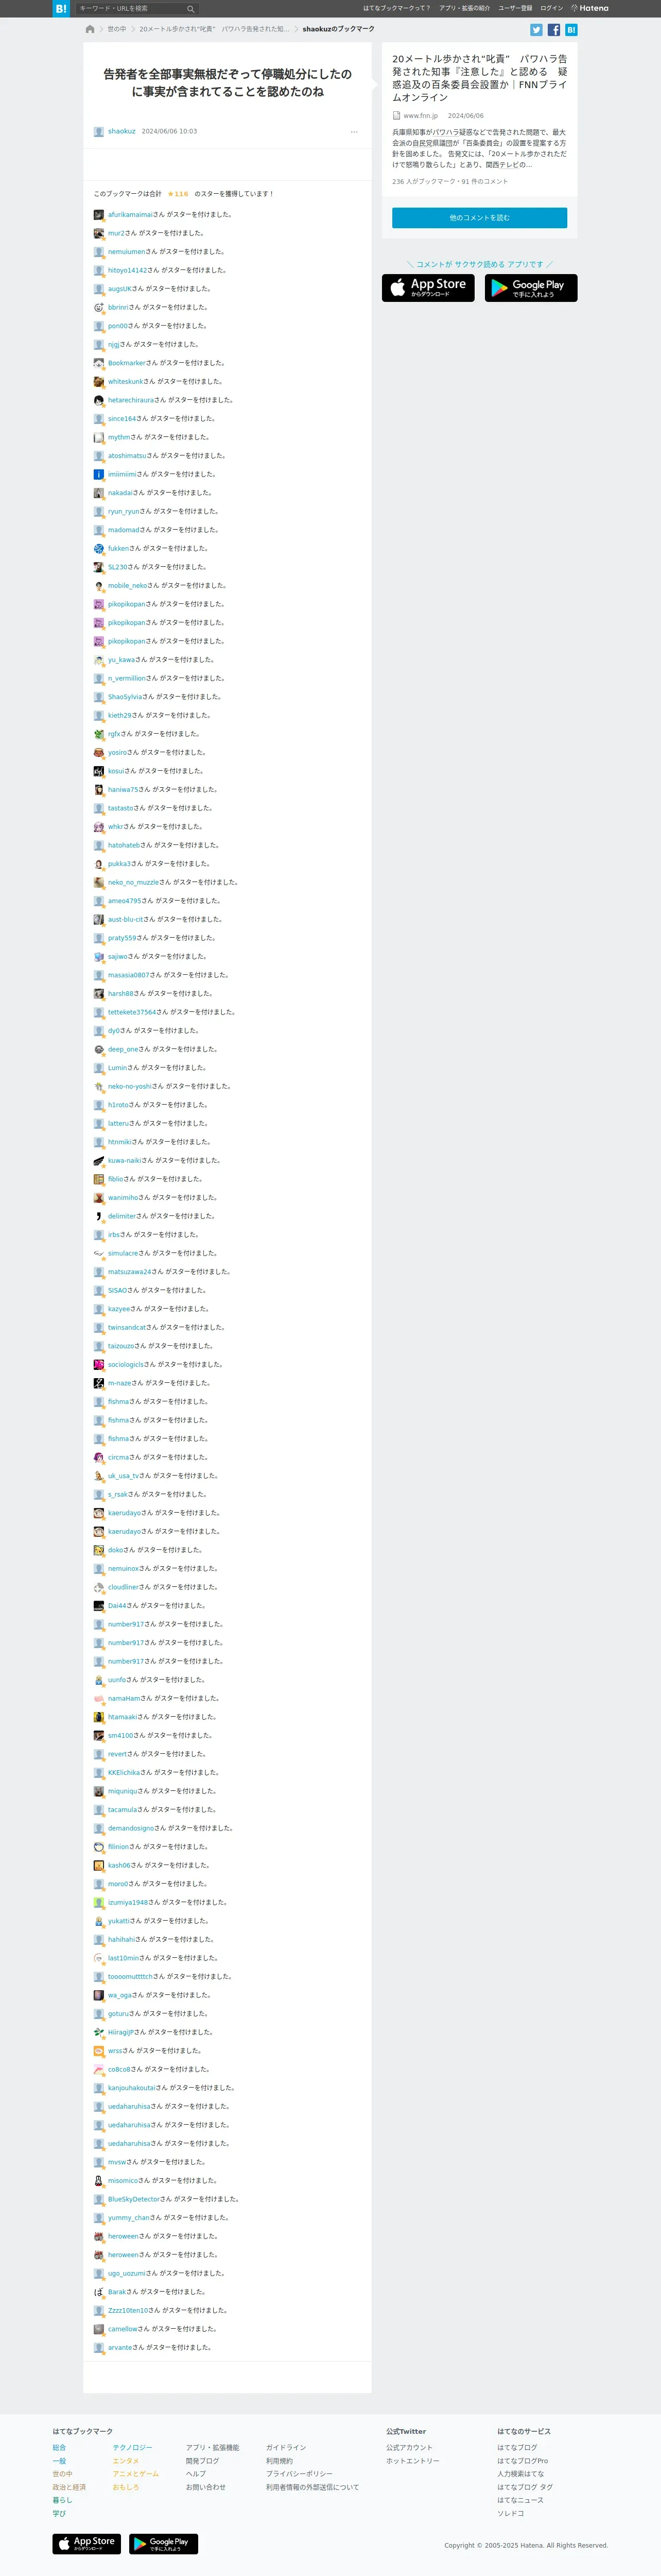
Task: Share the bookmark on Twitter
Action: 536,30
